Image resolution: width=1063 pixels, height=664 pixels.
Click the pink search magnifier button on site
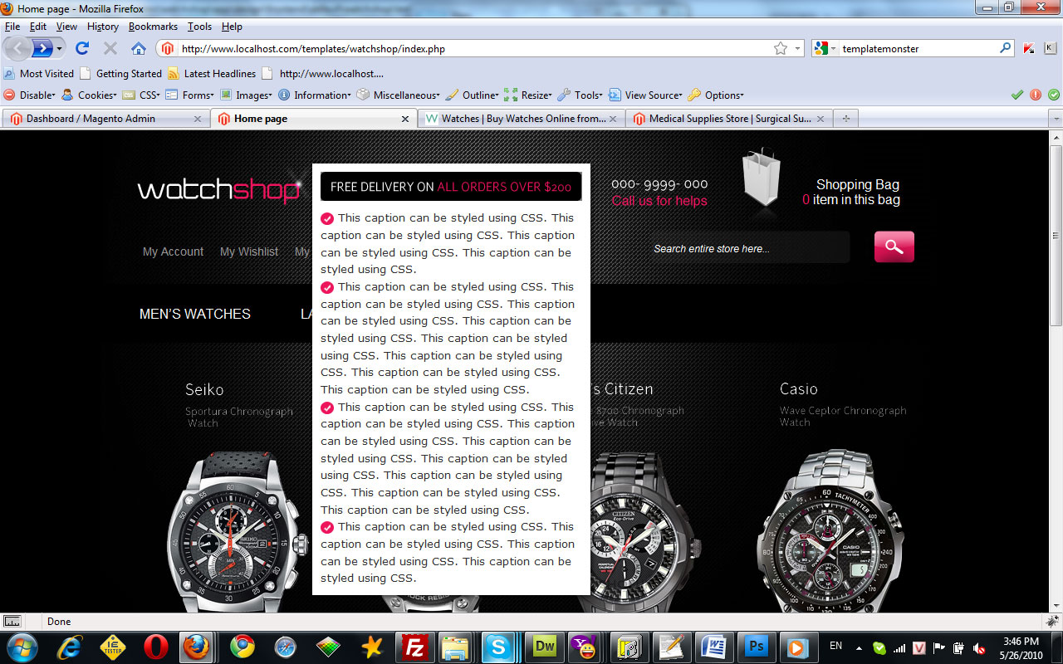(894, 247)
